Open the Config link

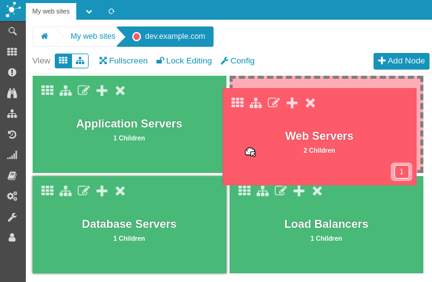pos(238,61)
